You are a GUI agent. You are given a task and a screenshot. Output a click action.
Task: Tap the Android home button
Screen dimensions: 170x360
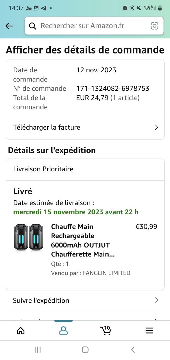coord(85,350)
